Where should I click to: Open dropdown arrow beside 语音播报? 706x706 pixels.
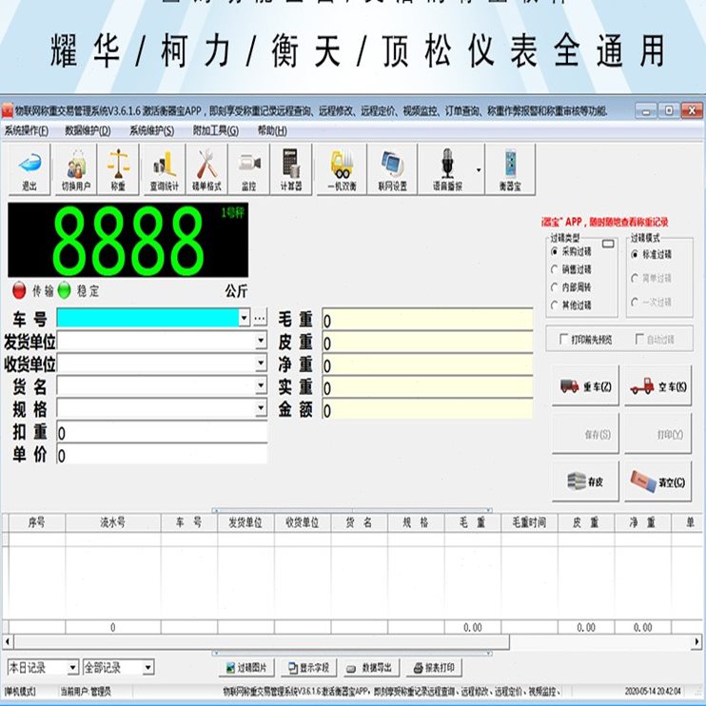479,169
